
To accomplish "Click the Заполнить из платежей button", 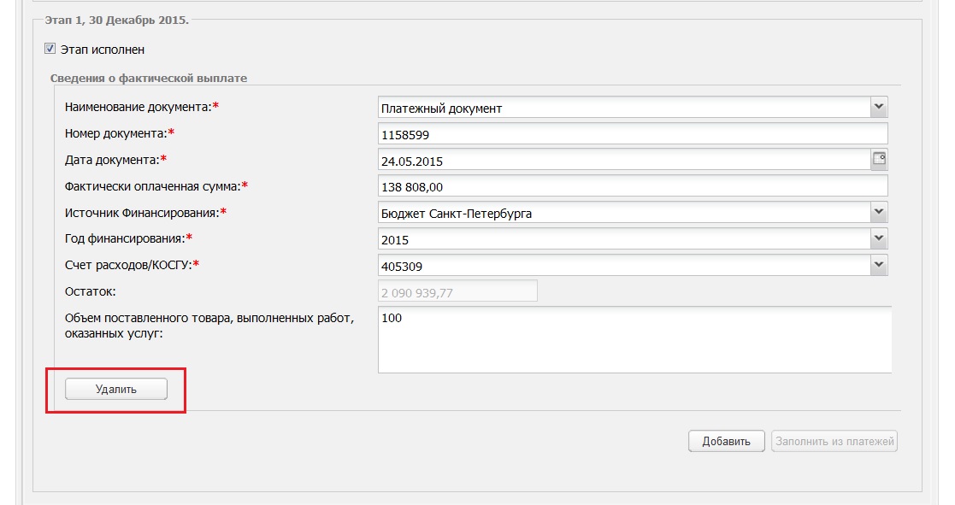I will (x=834, y=441).
